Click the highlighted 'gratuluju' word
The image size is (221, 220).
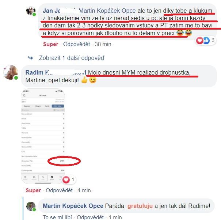click(140, 206)
